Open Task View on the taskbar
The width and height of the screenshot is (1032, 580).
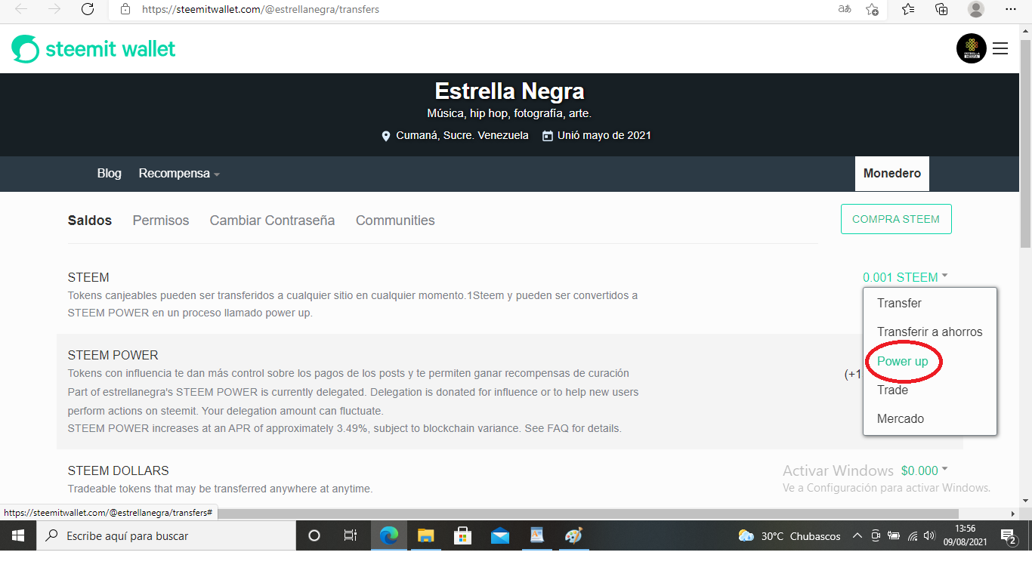pyautogui.click(x=351, y=535)
